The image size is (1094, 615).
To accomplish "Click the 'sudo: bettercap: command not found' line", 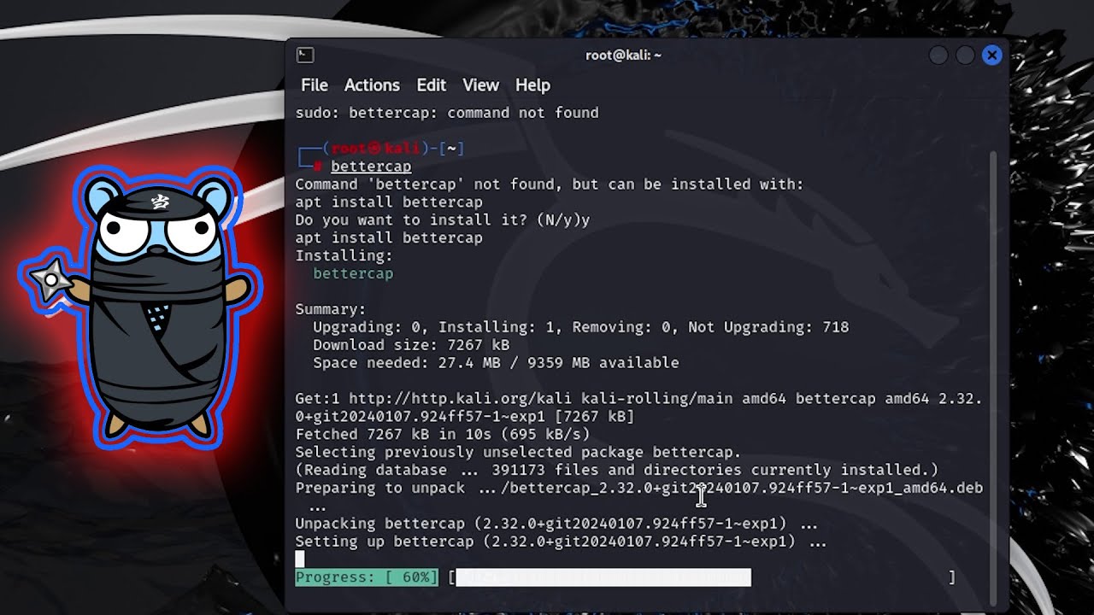I will pyautogui.click(x=447, y=113).
